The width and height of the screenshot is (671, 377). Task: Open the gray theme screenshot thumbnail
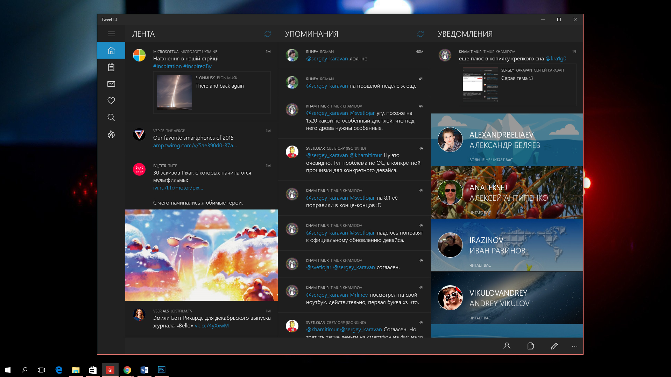(x=480, y=85)
